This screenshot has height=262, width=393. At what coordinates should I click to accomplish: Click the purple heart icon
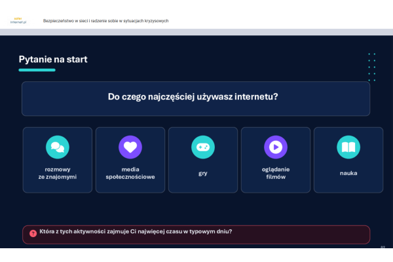point(130,147)
